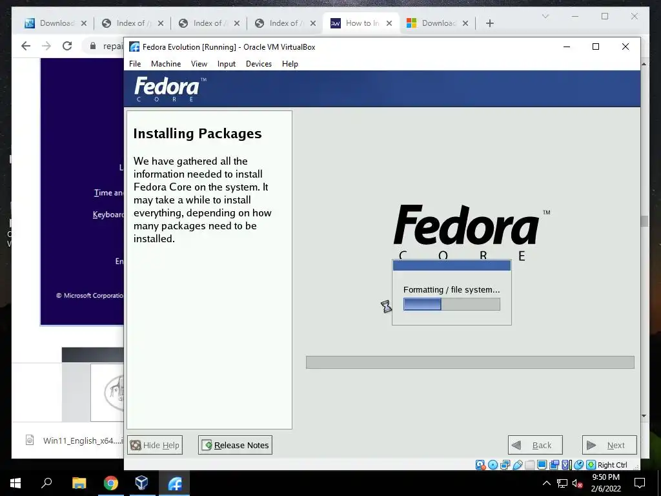Show hidden system tray icons
Viewport: 661px width, 496px height.
point(546,483)
